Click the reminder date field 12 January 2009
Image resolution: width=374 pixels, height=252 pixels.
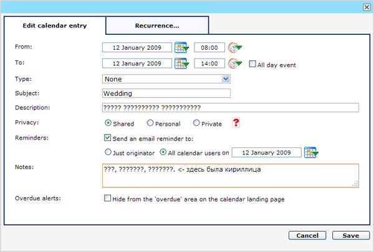point(266,152)
